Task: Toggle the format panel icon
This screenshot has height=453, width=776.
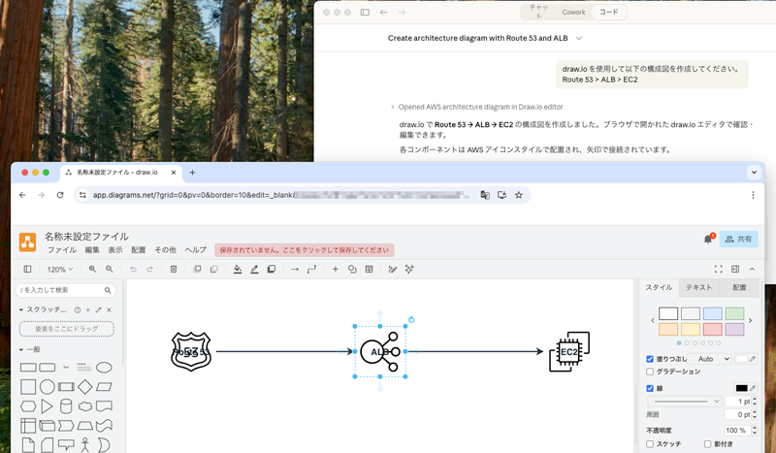Action: 735,269
